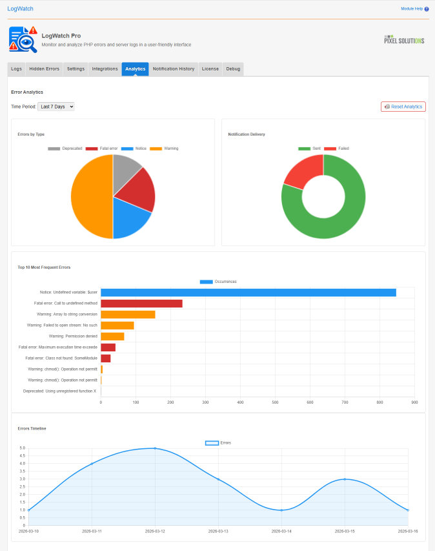
Task: Toggle the Fatal error legend entry
Action: click(101, 149)
